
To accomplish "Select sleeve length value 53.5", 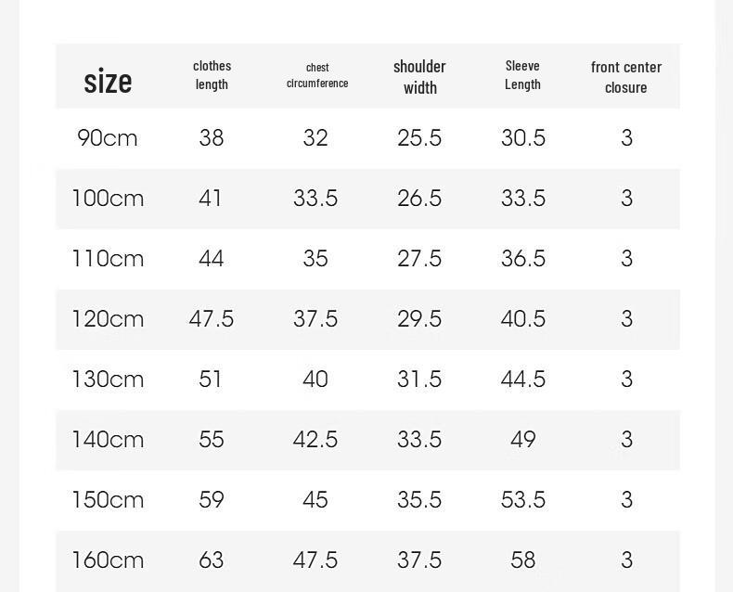I will click(x=523, y=500).
